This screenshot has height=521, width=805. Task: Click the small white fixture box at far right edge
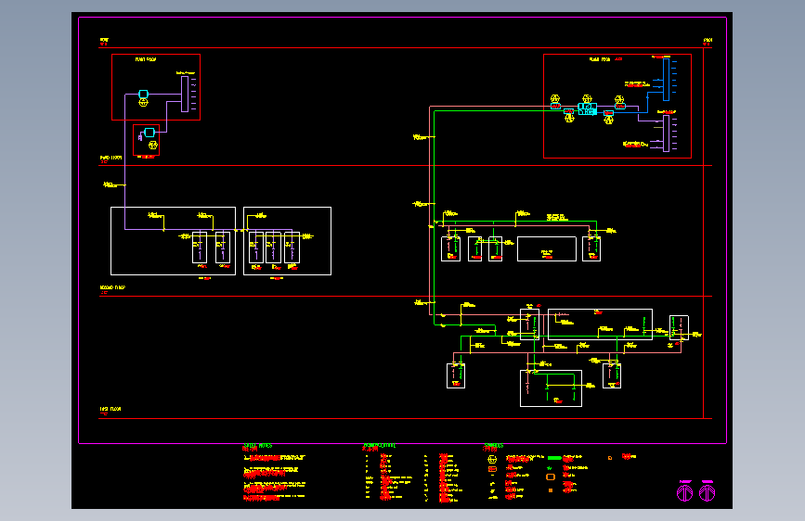tap(679, 327)
